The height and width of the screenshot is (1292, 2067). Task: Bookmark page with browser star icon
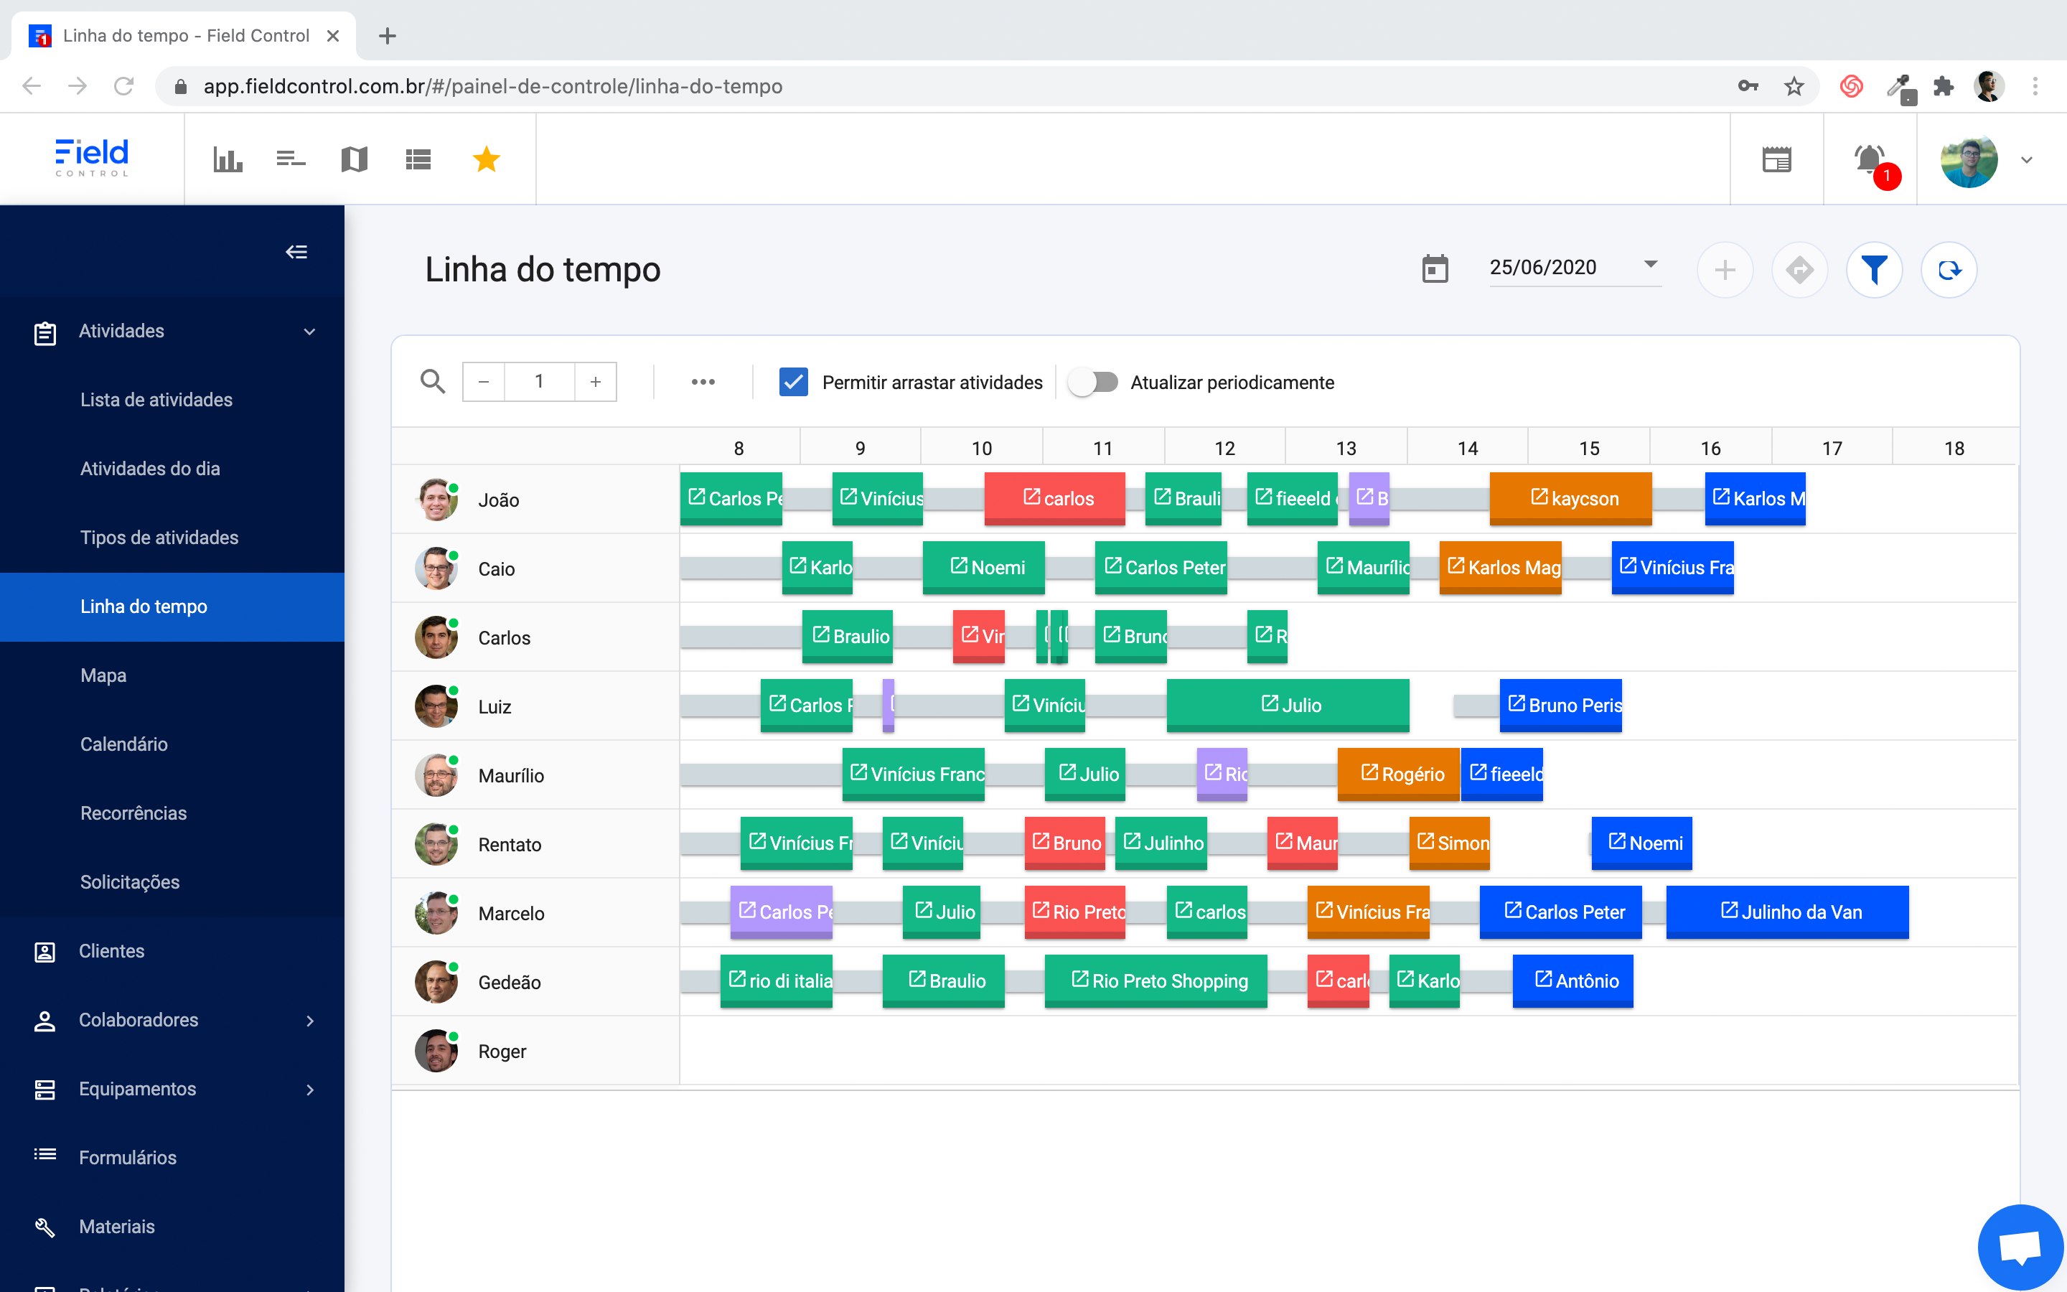click(1794, 86)
